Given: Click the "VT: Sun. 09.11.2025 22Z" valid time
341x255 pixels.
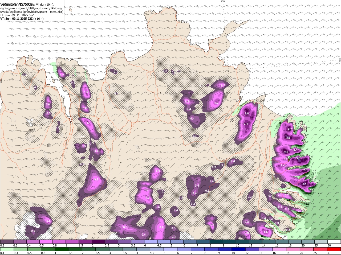Looking at the screenshot, I should pyautogui.click(x=17, y=19).
